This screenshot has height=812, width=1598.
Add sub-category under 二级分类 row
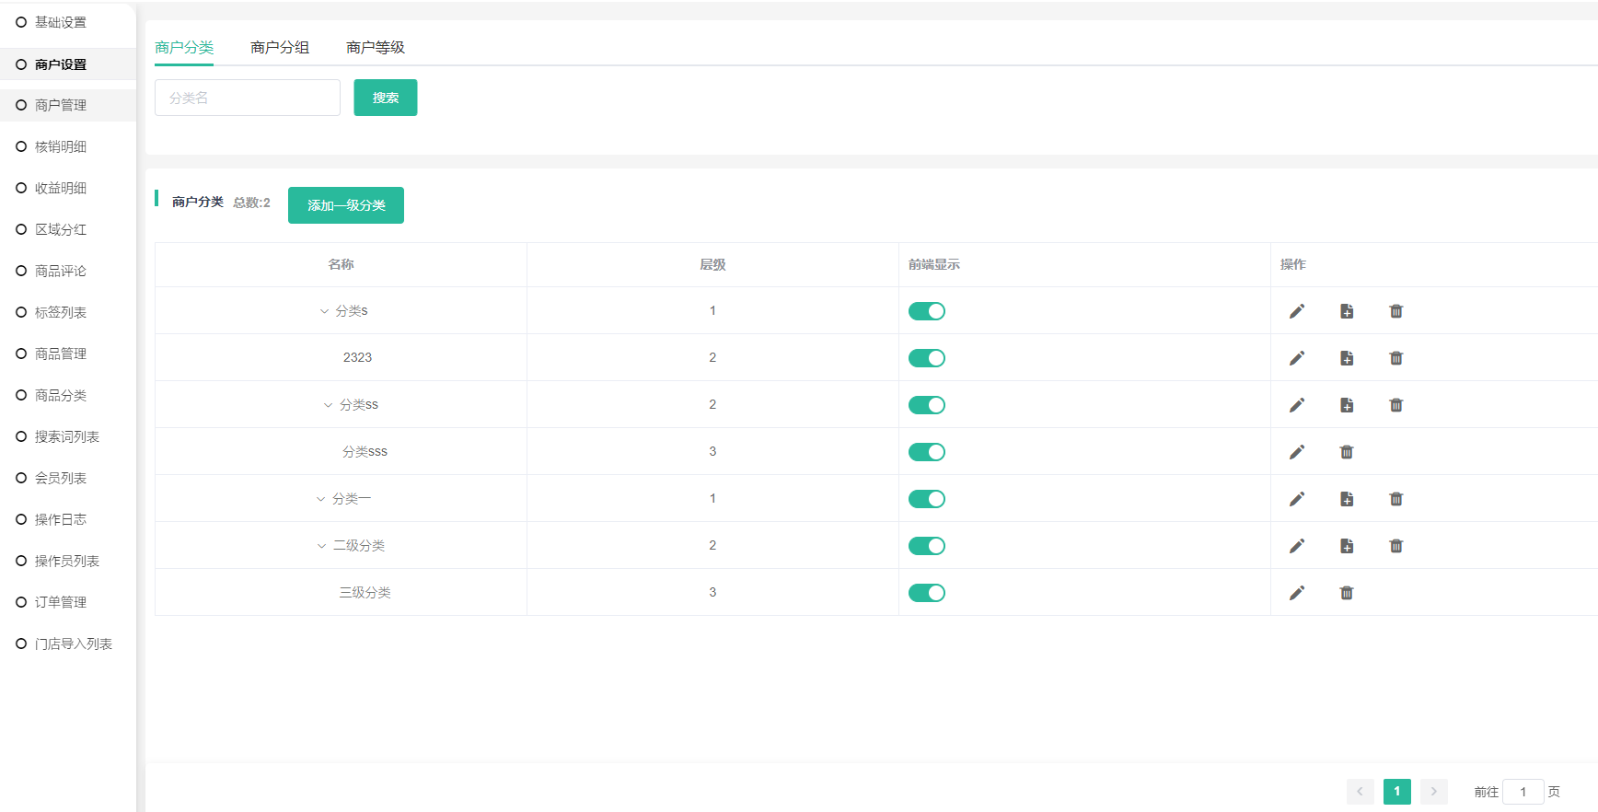tap(1346, 546)
